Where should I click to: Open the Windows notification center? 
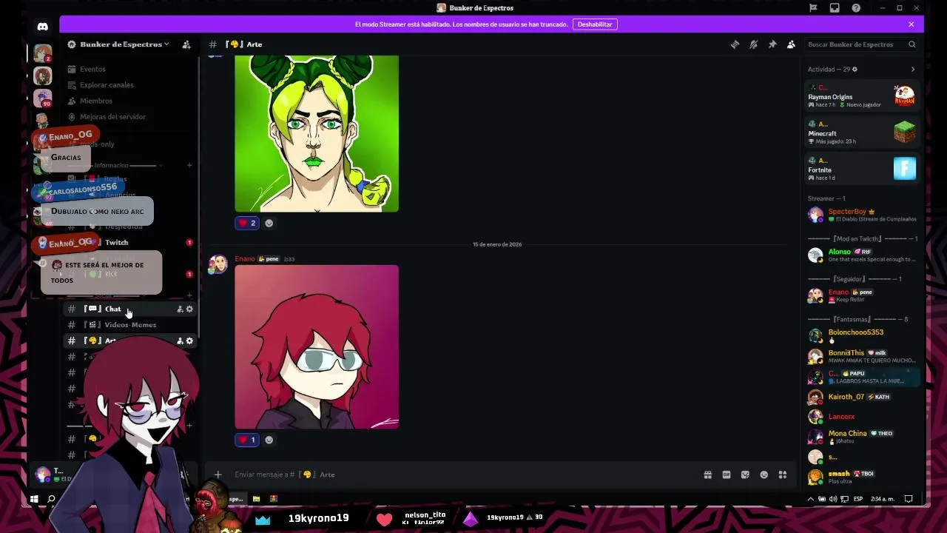(909, 499)
